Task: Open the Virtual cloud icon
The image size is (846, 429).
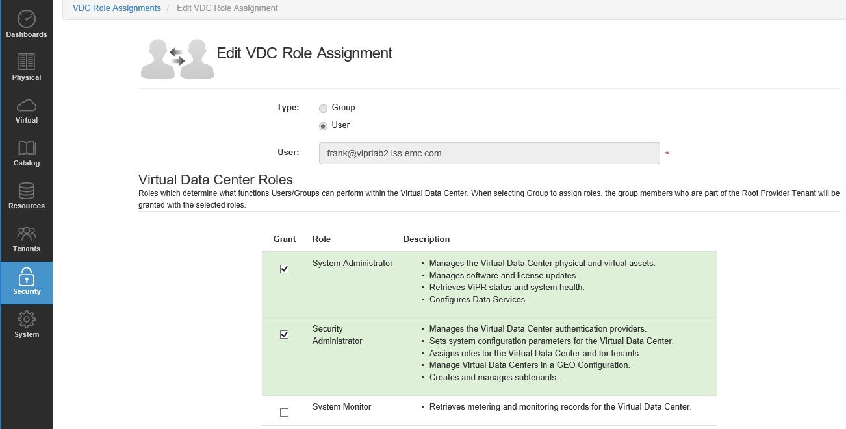Action: tap(27, 105)
